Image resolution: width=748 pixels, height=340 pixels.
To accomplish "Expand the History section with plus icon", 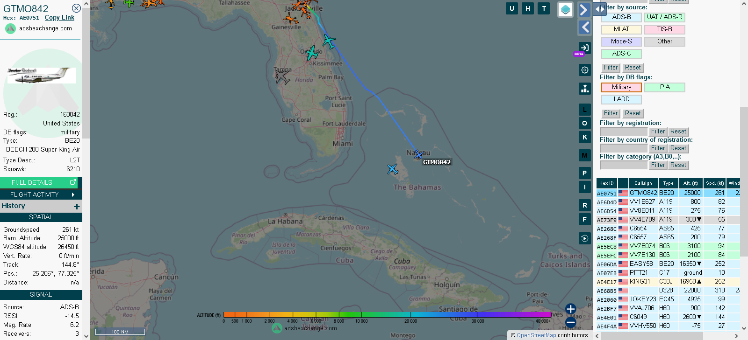I will pos(77,206).
